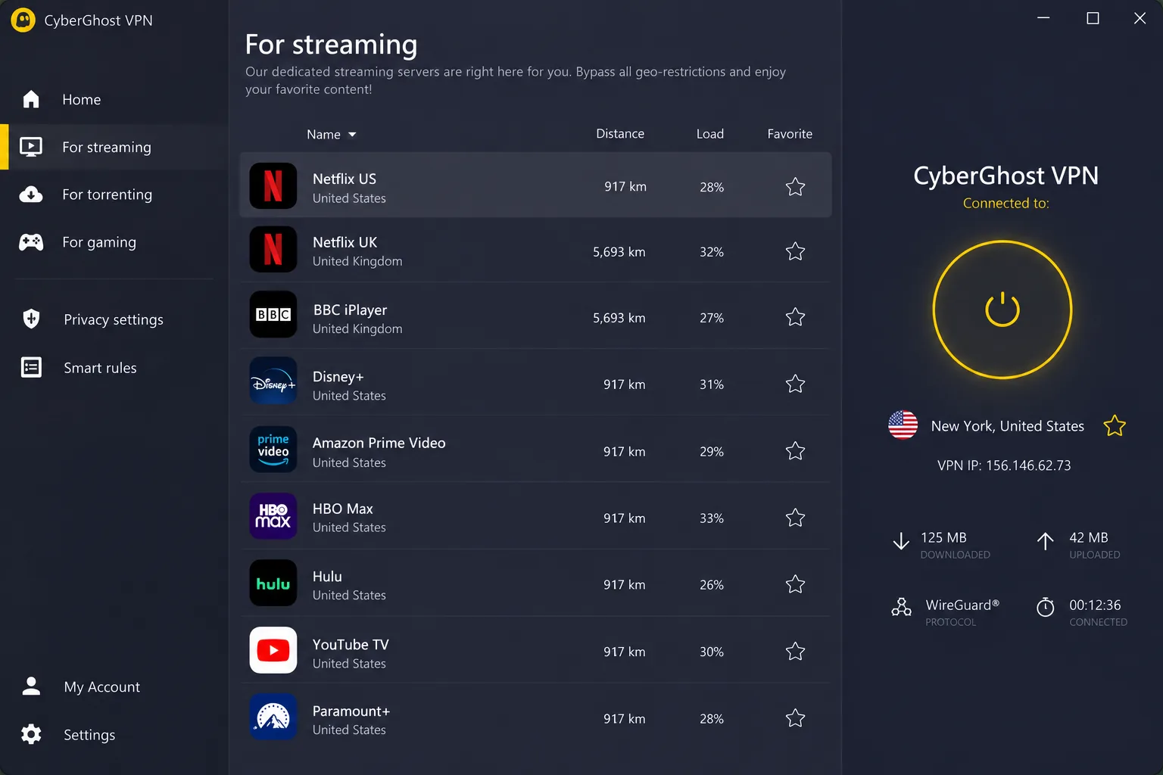
Task: Click the HBO Max logo
Action: 273,515
